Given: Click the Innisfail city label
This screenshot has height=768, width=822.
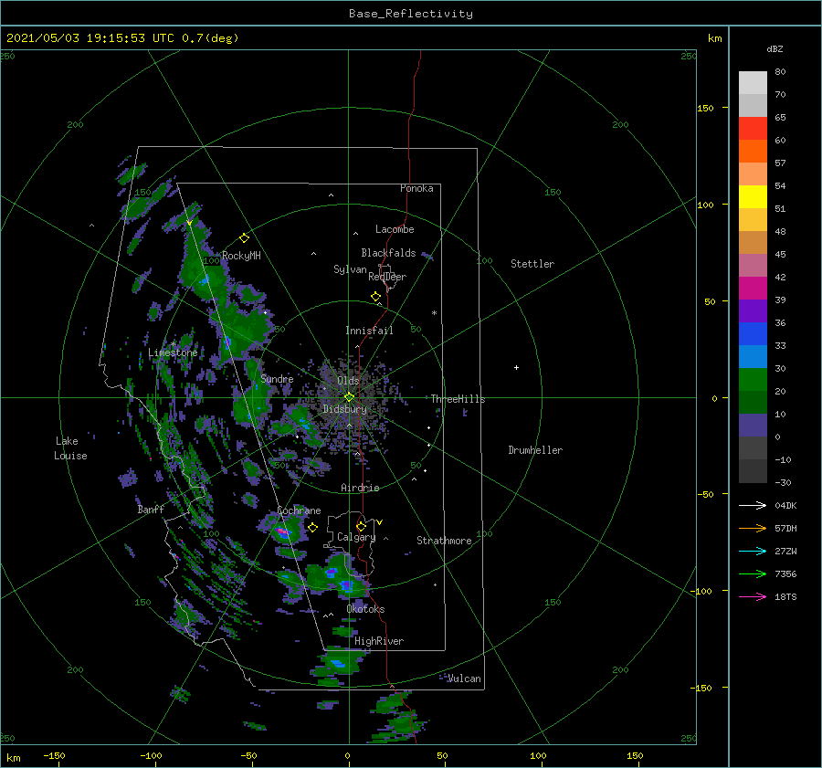Looking at the screenshot, I should [369, 331].
